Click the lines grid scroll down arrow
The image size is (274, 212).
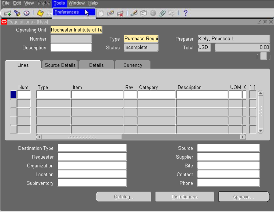[x=260, y=131]
